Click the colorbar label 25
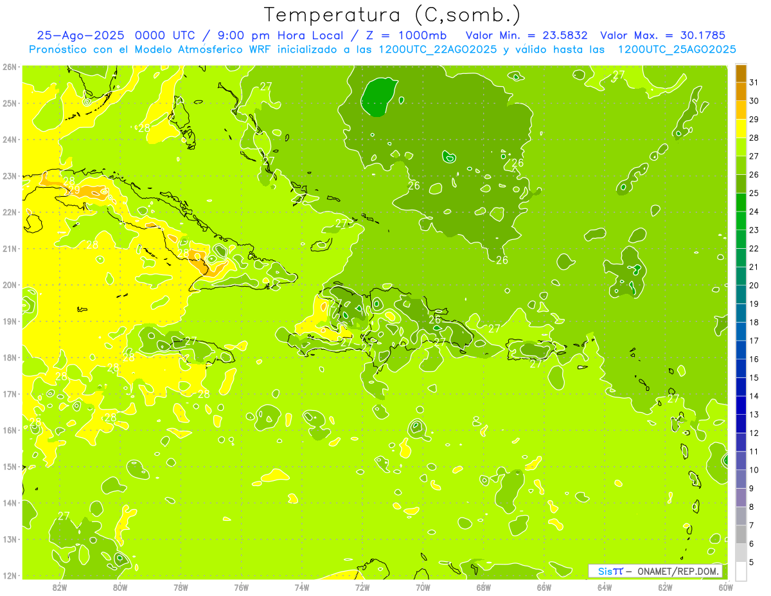The image size is (771, 596). coord(754,193)
